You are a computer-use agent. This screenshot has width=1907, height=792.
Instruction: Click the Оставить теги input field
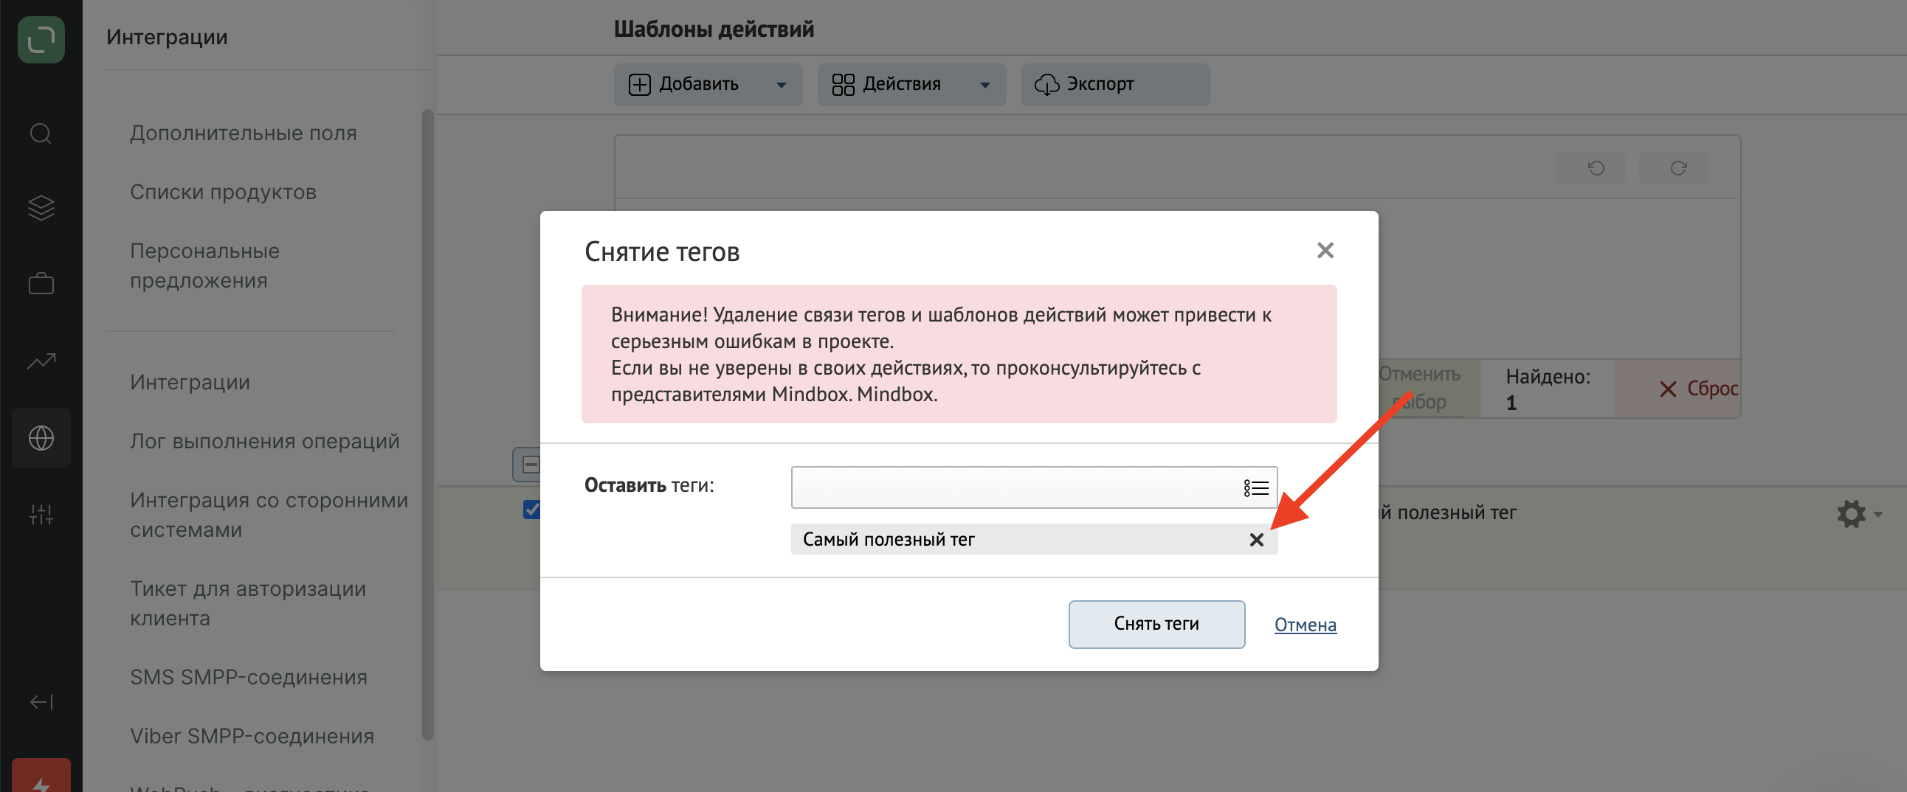(1033, 487)
